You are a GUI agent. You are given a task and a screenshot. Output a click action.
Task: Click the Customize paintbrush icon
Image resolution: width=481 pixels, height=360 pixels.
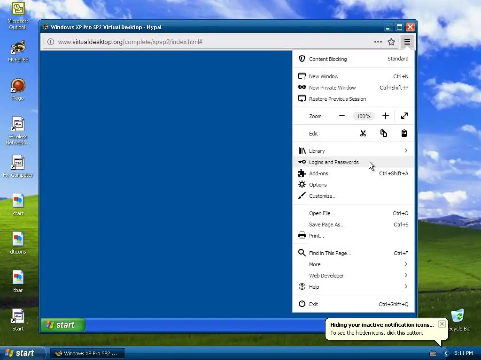302,195
